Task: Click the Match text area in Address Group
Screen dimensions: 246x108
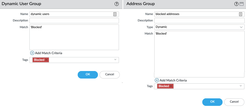Action: 199,54
